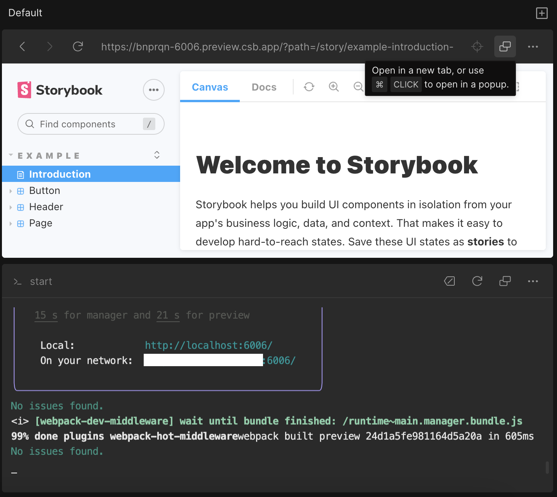Click the crosshair inspect icon in address bar
This screenshot has width=557, height=497.
coord(477,47)
